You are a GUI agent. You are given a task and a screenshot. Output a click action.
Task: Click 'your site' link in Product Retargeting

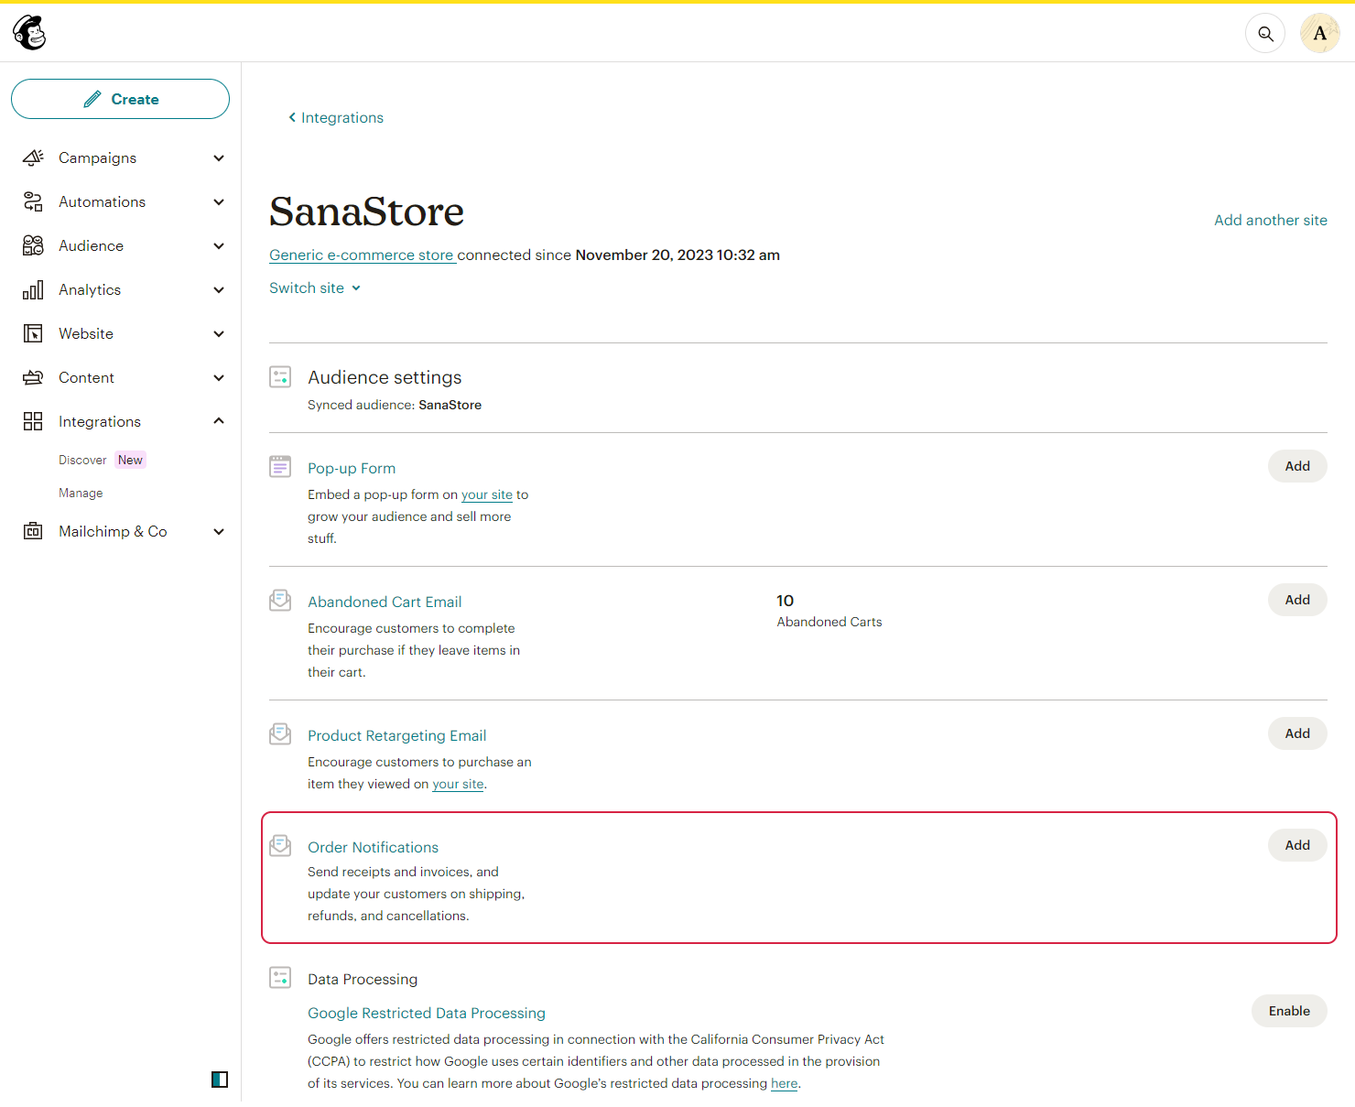click(458, 784)
